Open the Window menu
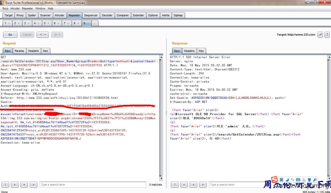This screenshot has height=193, width=331. [x=40, y=8]
